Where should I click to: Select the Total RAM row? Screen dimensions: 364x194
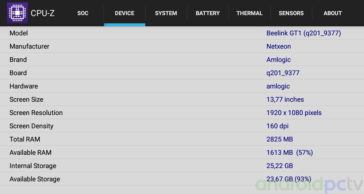coord(182,139)
